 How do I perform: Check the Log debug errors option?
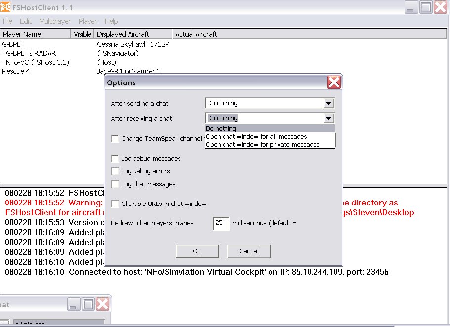point(115,171)
